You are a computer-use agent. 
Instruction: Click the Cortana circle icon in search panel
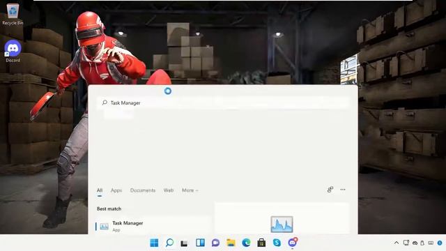168,91
